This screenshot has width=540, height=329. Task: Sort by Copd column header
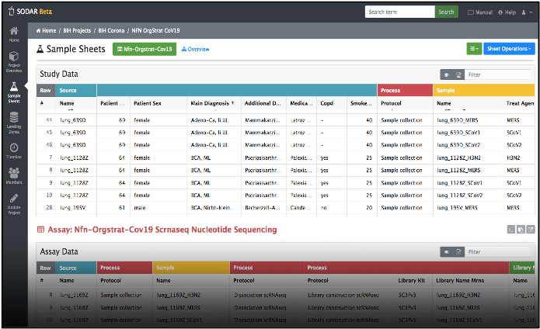[332, 103]
